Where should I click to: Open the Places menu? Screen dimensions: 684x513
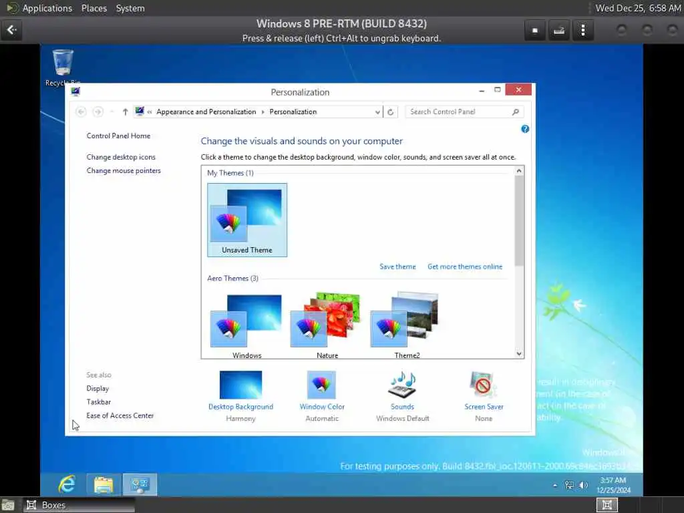[94, 8]
